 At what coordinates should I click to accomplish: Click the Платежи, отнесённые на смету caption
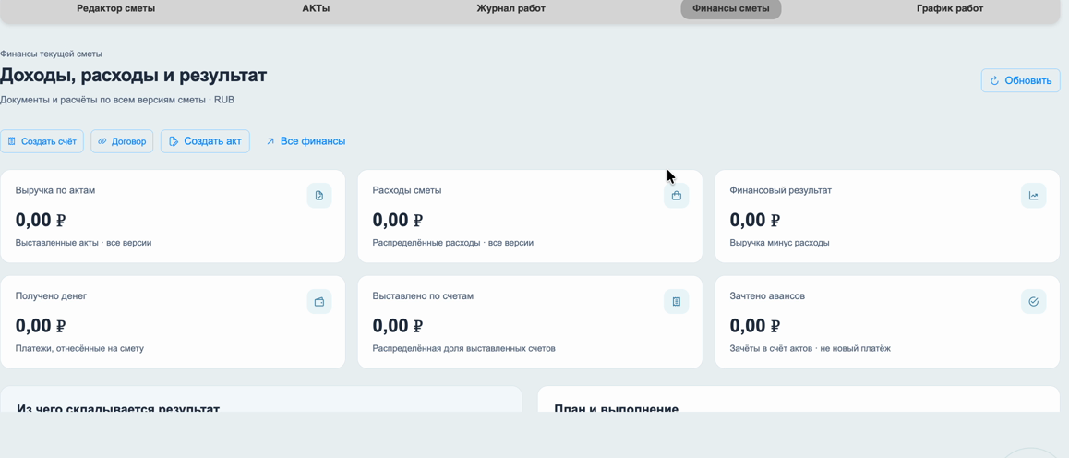pyautogui.click(x=79, y=348)
